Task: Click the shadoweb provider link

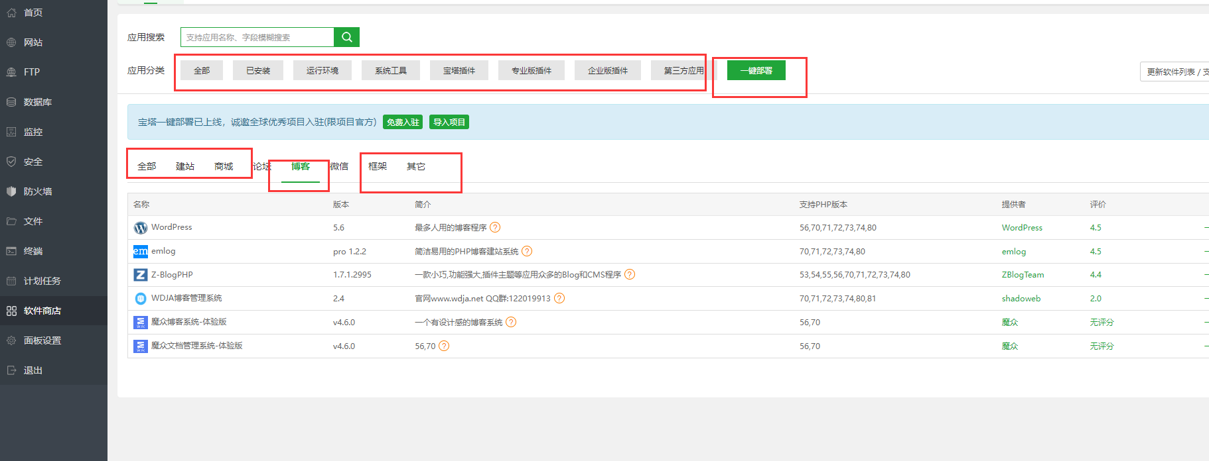Action: coord(1021,298)
